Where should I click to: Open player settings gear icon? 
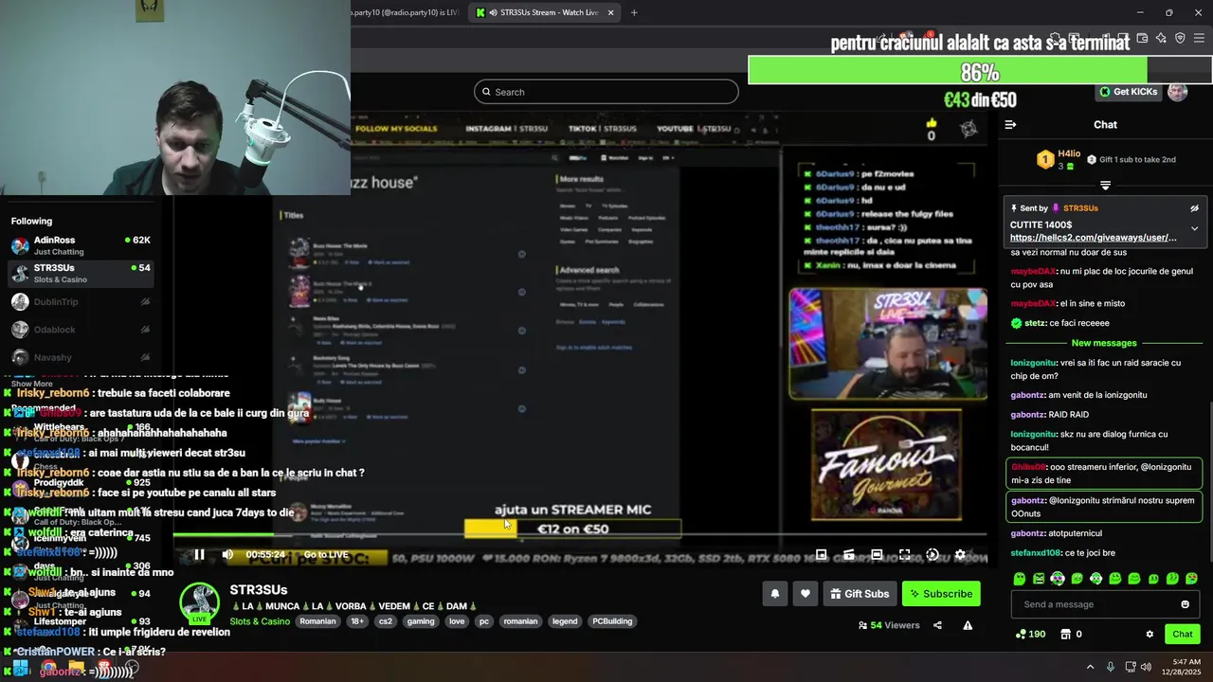click(x=960, y=555)
